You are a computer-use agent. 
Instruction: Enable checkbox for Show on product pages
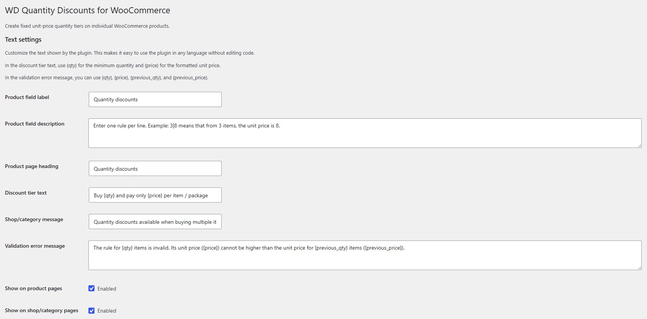pos(91,288)
